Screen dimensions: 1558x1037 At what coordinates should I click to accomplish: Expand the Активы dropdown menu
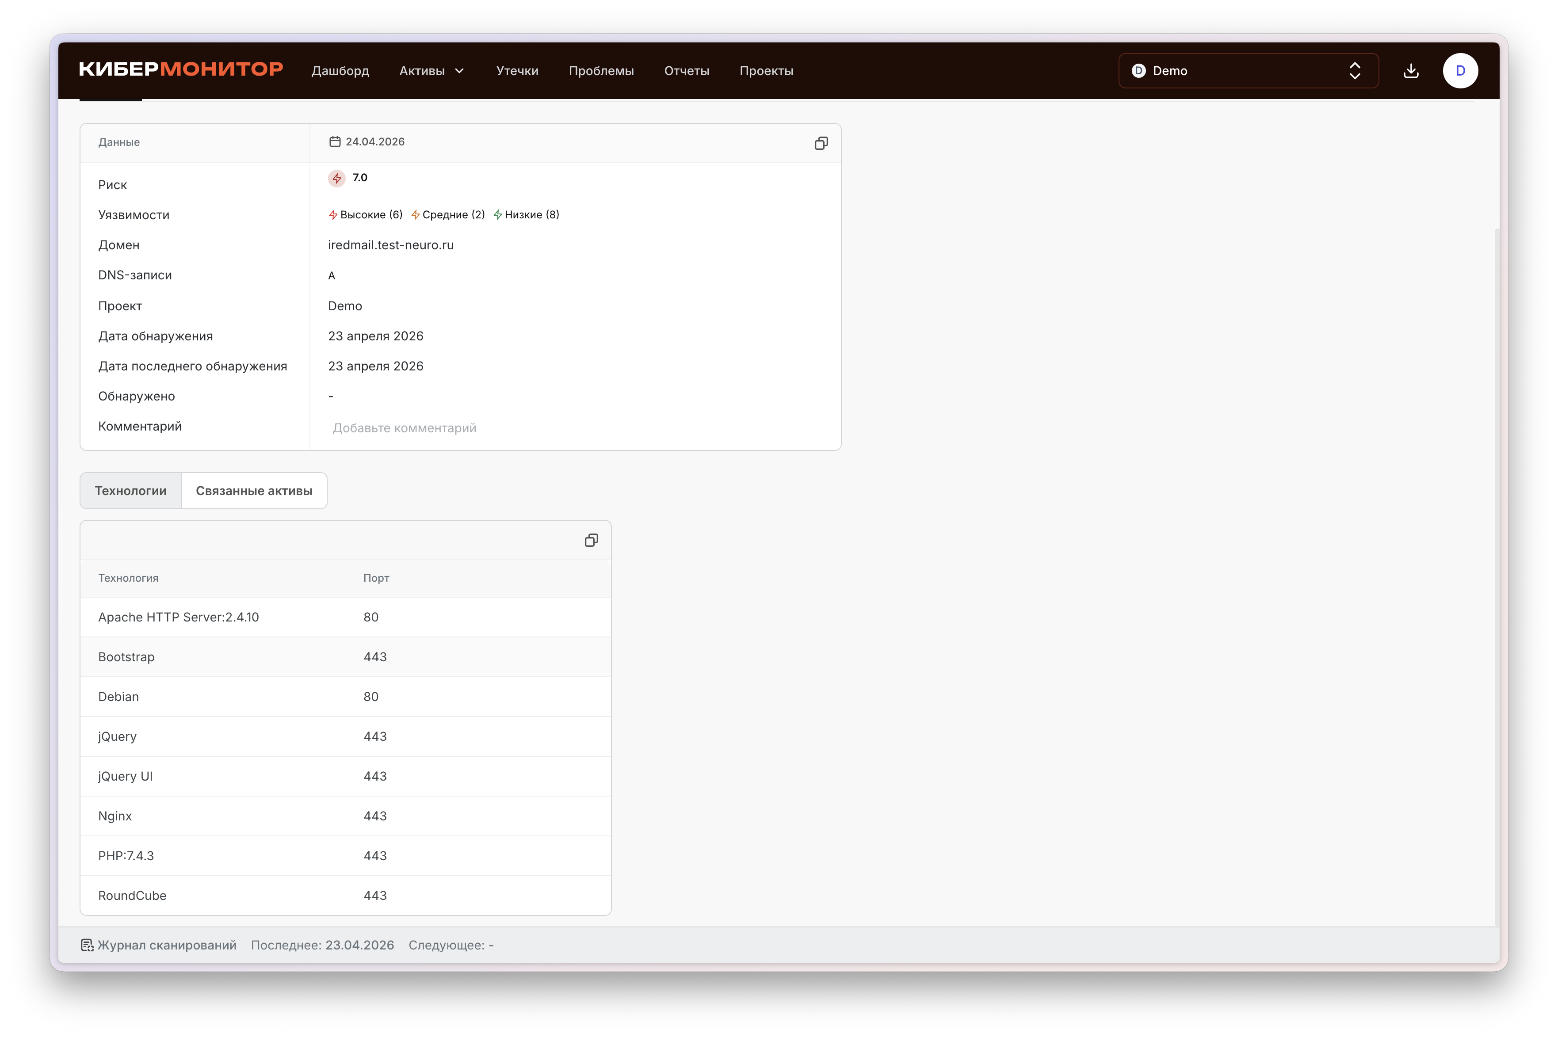tap(432, 71)
